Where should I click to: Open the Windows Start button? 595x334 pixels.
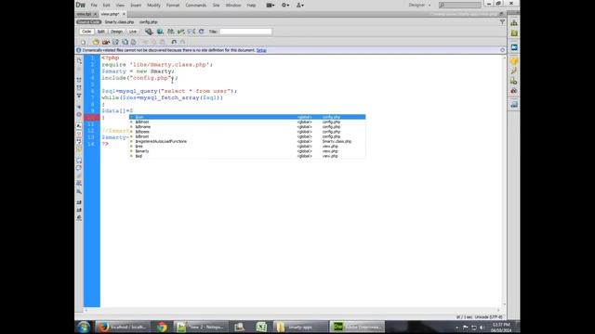pyautogui.click(x=84, y=327)
